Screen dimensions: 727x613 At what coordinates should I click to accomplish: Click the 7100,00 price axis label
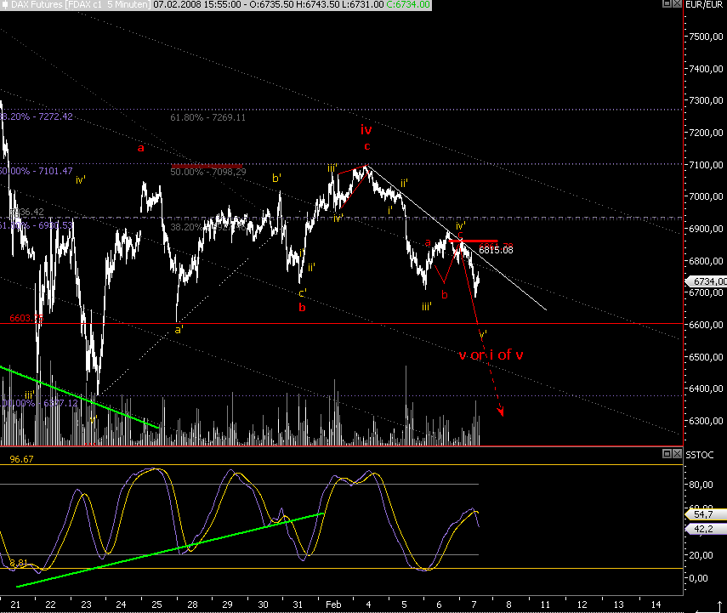click(x=706, y=165)
